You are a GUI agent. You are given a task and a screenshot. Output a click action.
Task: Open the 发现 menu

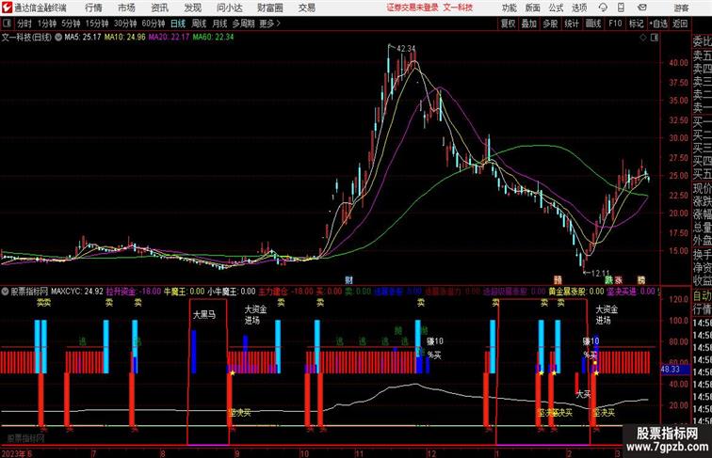coord(192,8)
